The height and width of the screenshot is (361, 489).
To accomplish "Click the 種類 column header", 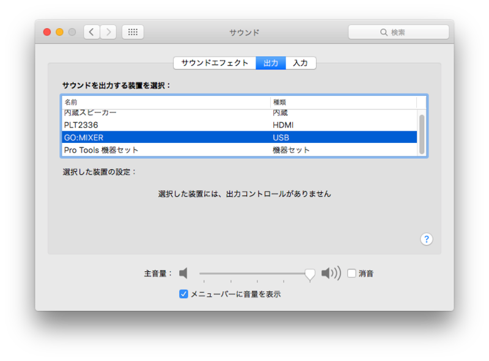I will click(x=344, y=102).
